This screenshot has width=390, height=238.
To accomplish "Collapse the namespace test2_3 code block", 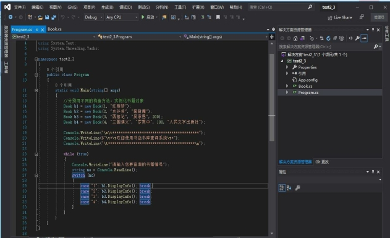I will (x=36, y=59).
